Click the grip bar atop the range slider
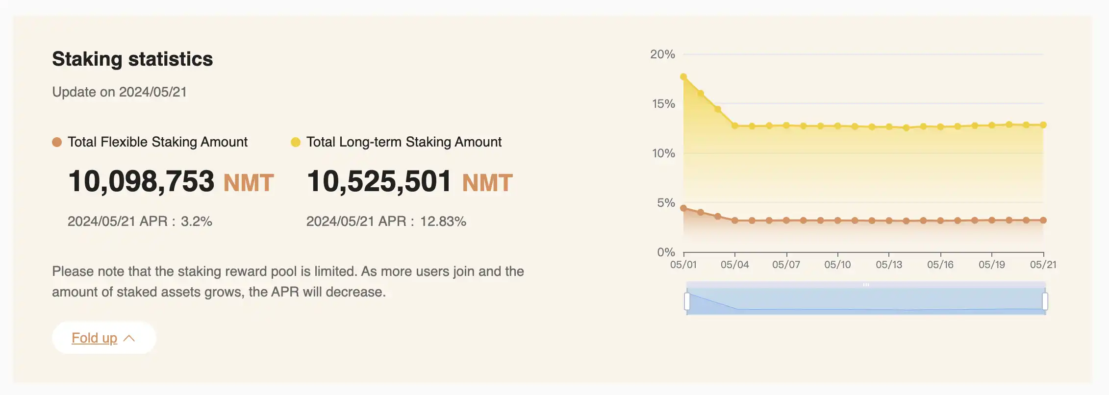The width and height of the screenshot is (1109, 395). tap(866, 284)
